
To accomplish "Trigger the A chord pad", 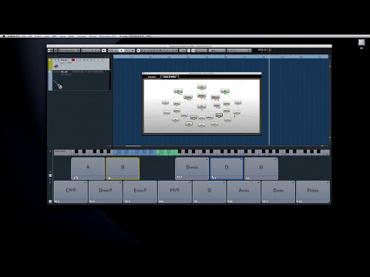I will pyautogui.click(x=88, y=169).
